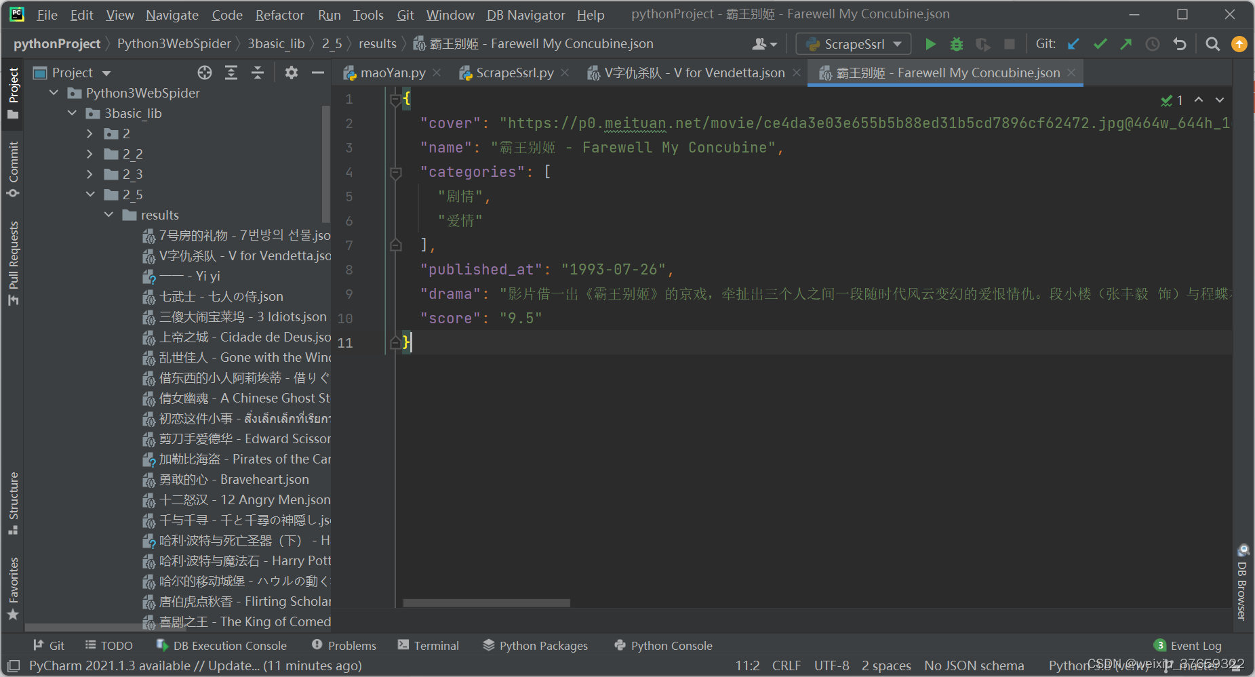Viewport: 1255px width, 677px height.
Task: Click the inspection checkmark widget
Action: [x=1172, y=100]
